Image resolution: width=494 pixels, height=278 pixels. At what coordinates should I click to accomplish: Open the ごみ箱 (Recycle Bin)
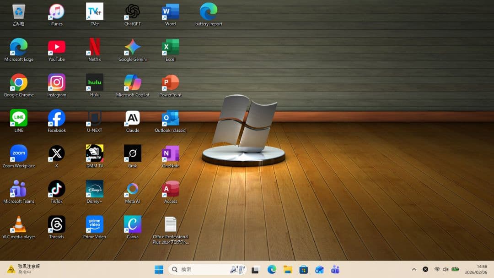pos(18,11)
